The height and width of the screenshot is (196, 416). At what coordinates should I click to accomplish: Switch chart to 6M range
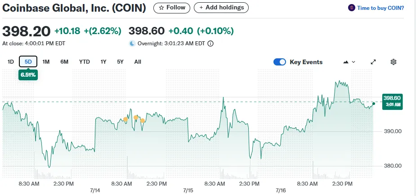coord(64,62)
